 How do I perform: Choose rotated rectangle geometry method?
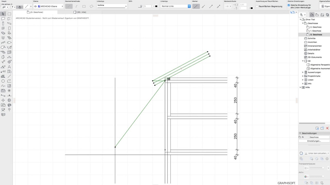pos(91,6)
